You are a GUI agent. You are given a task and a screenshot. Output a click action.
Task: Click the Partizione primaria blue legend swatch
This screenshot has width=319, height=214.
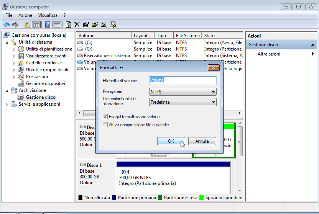point(114,198)
